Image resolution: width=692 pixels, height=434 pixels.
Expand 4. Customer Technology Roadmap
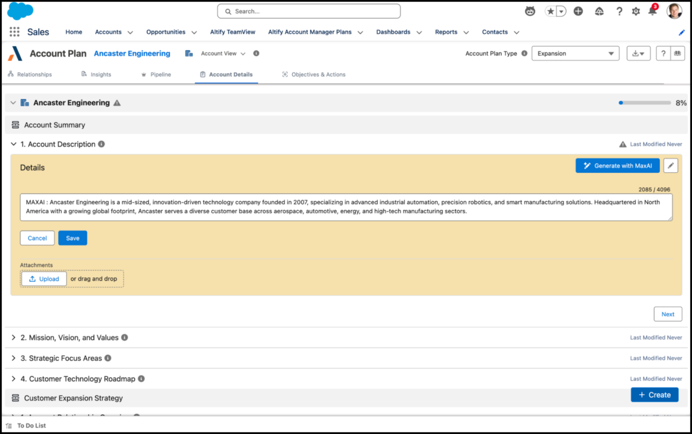pyautogui.click(x=14, y=379)
